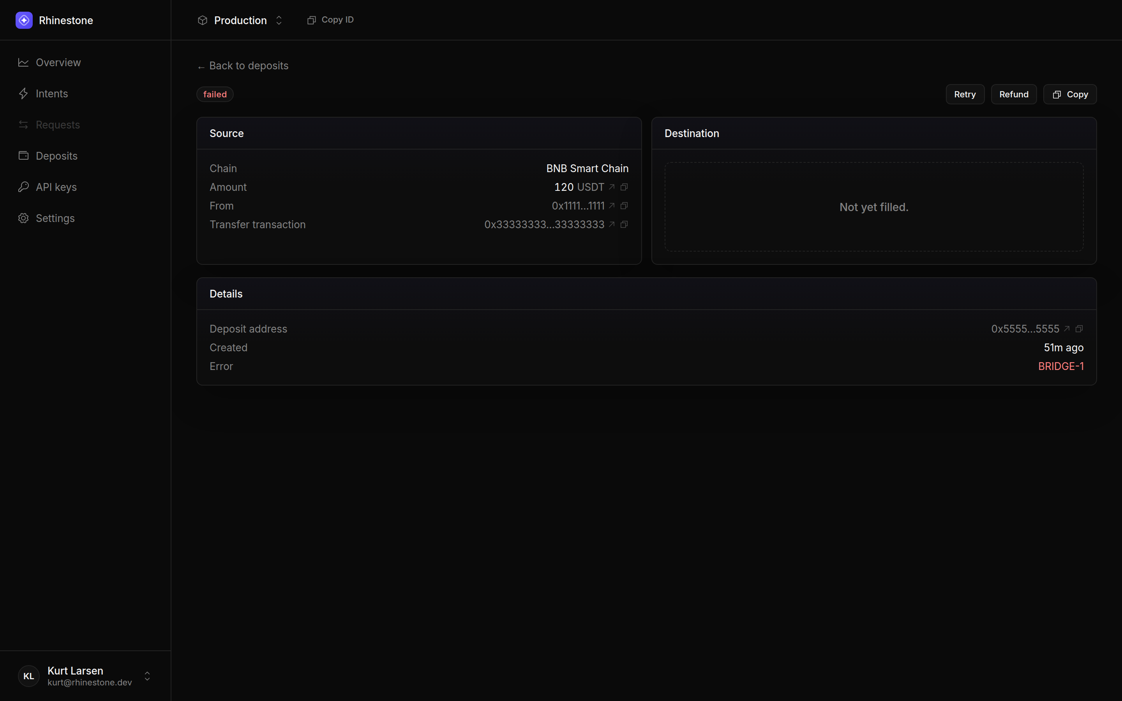Expand the Production environment switcher
1122x701 pixels.
pos(279,20)
